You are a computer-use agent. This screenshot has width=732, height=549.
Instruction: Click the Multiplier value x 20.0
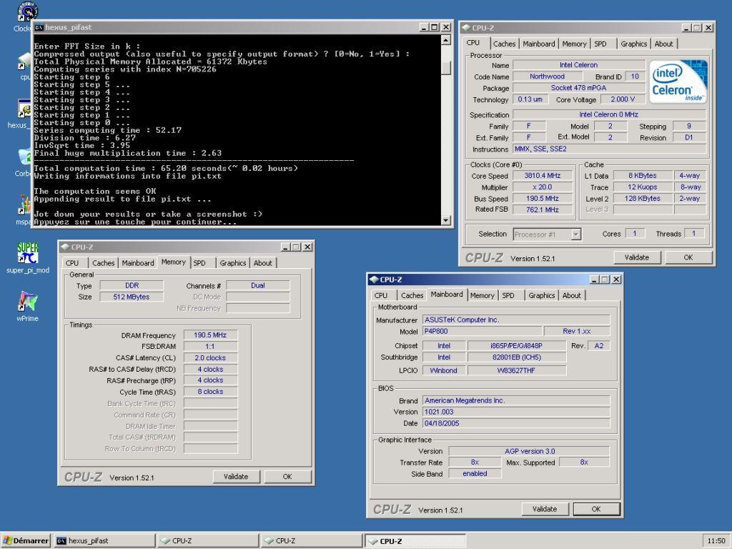coord(542,187)
